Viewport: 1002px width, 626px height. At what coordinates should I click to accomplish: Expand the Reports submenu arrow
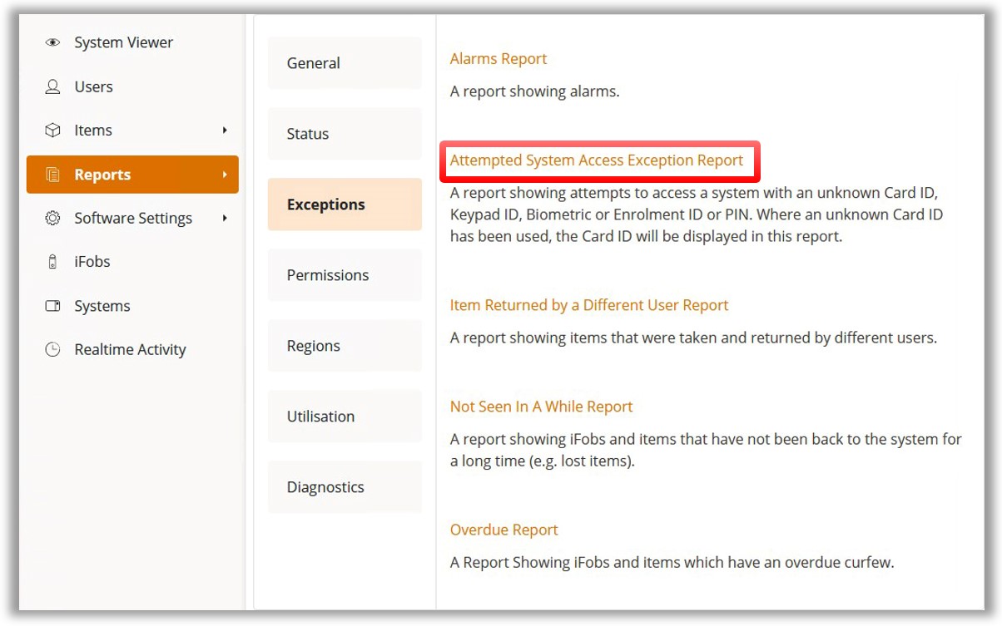click(x=225, y=175)
